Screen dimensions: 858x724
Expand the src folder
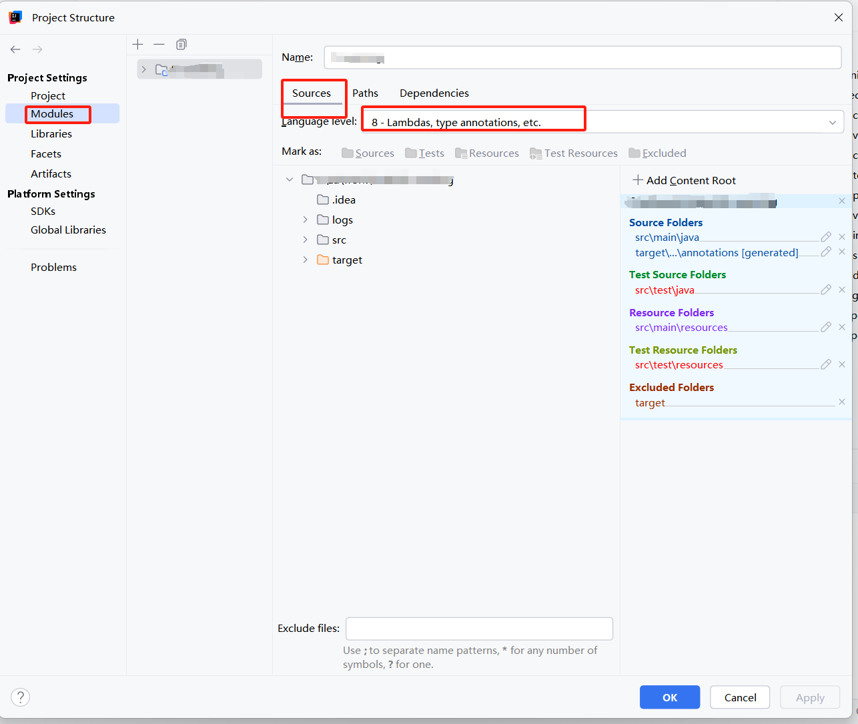coord(306,240)
